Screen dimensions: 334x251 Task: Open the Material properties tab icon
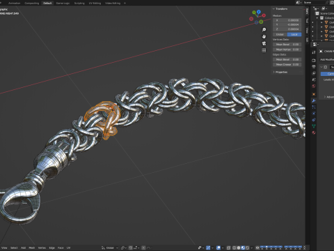pos(314,132)
